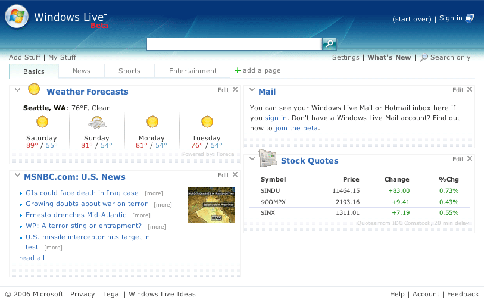This screenshot has height=300, width=484.
Task: Click the search magnifier button
Action: pyautogui.click(x=329, y=44)
